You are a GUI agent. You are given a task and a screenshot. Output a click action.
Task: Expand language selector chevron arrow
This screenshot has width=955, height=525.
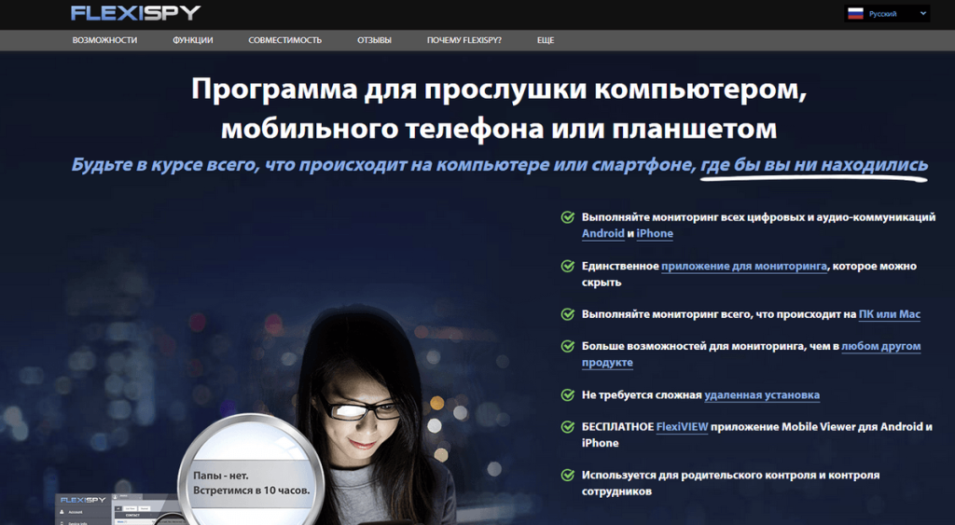tap(922, 13)
